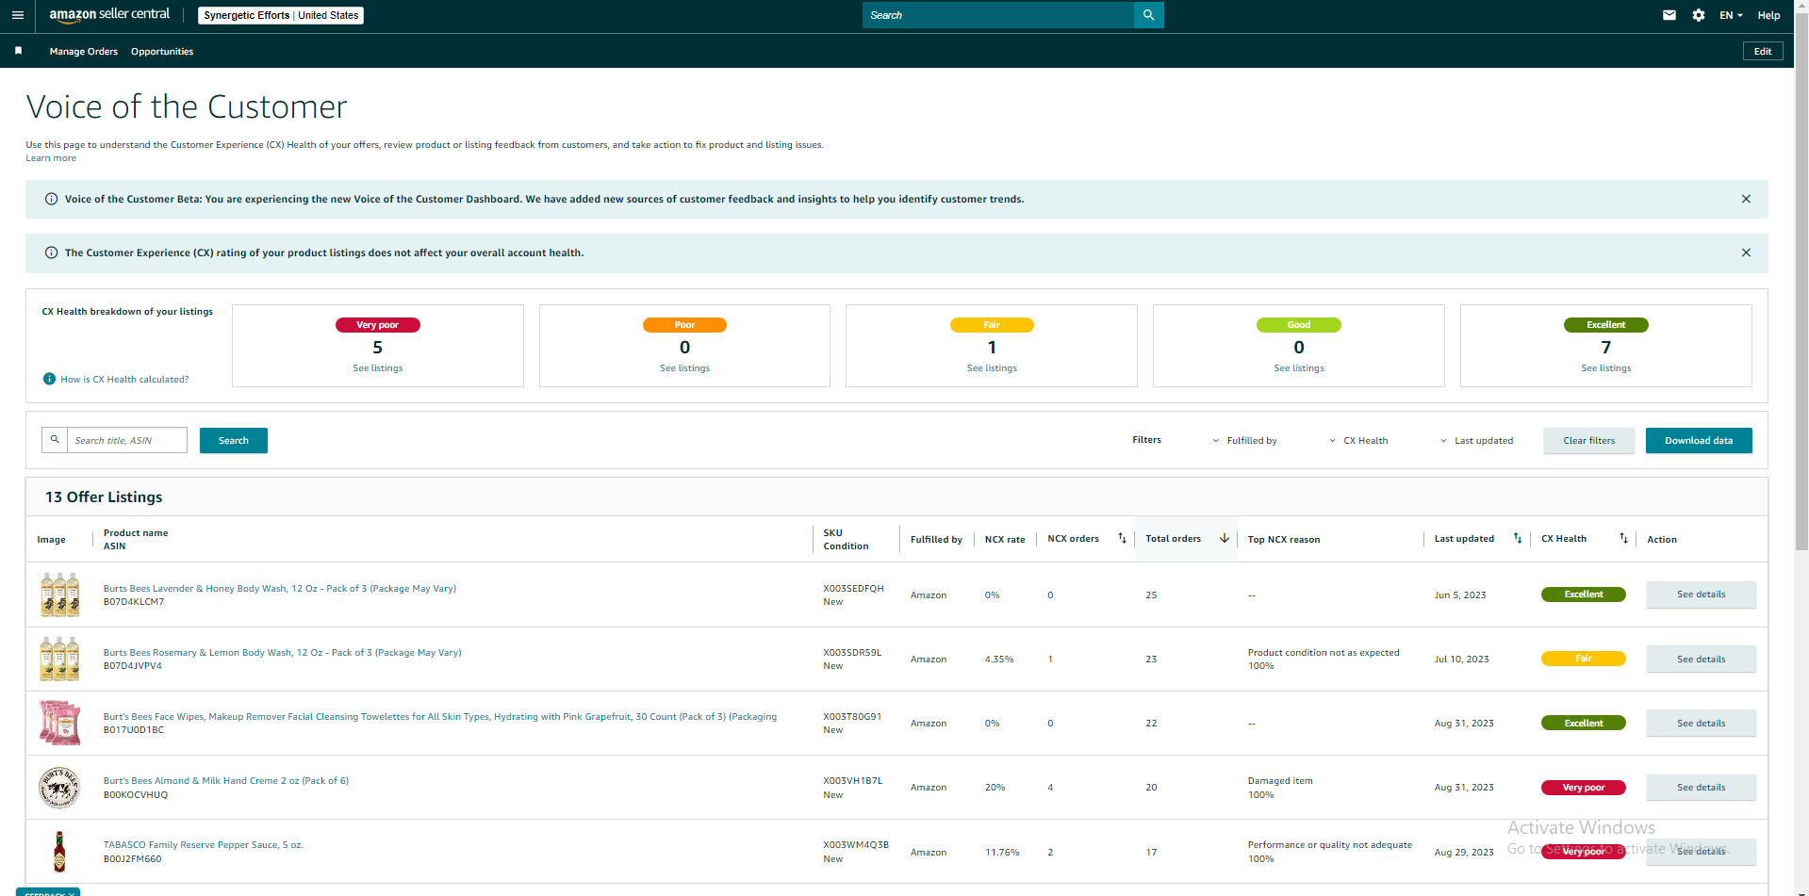The width and height of the screenshot is (1809, 896).
Task: Open How is CX Health calculated link
Action: click(x=124, y=379)
